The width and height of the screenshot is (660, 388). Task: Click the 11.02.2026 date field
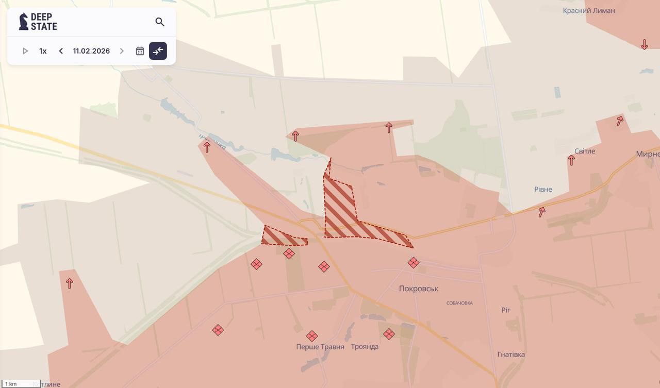(x=91, y=51)
